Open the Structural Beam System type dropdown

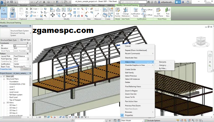[x=10, y=40]
